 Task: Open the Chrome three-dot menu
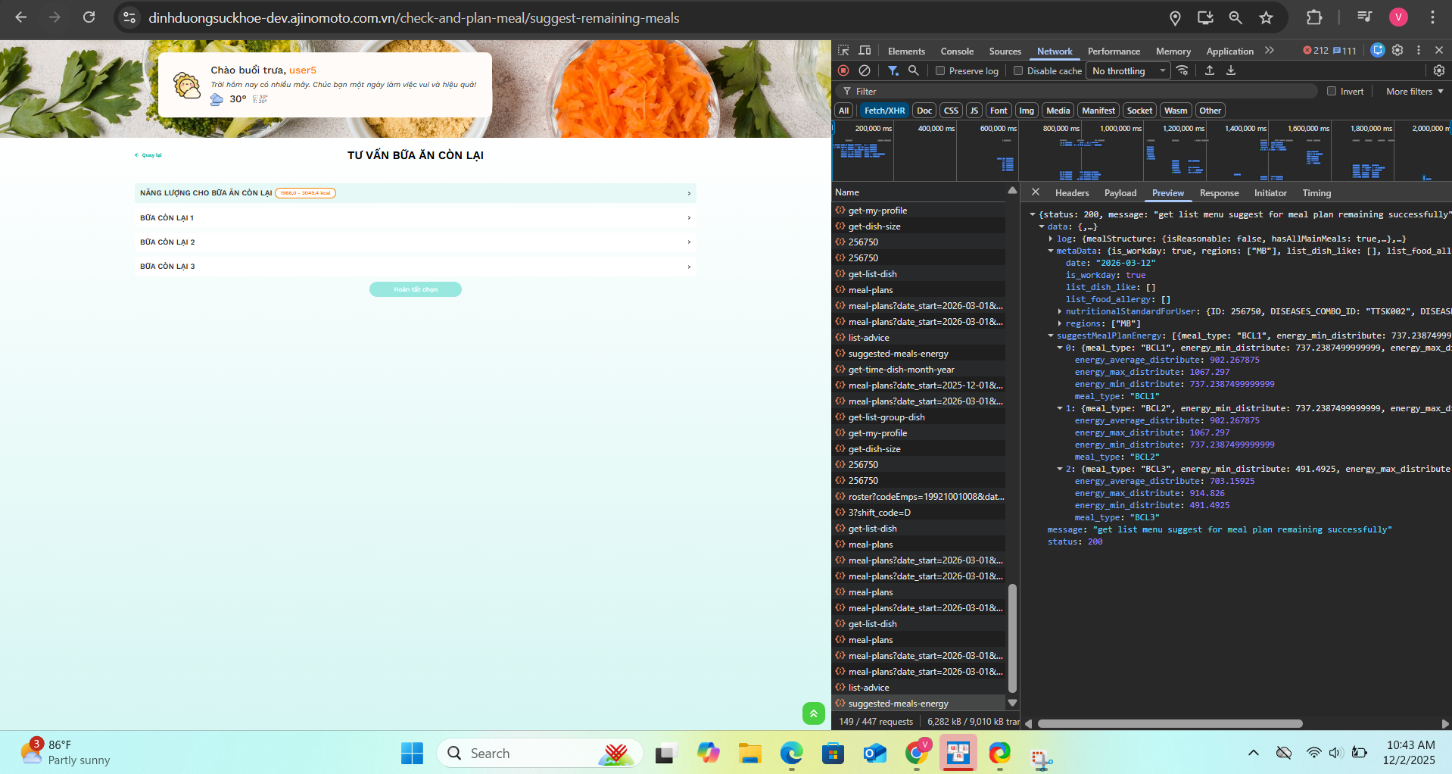(1432, 17)
